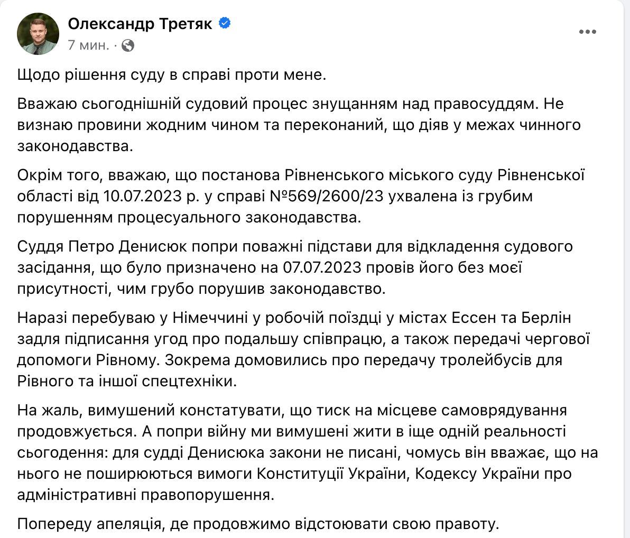Click the final line "Попереду апеляція"

coord(257,524)
